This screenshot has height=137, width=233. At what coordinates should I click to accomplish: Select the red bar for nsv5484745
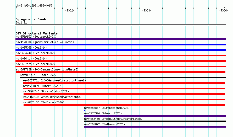point(124,94)
